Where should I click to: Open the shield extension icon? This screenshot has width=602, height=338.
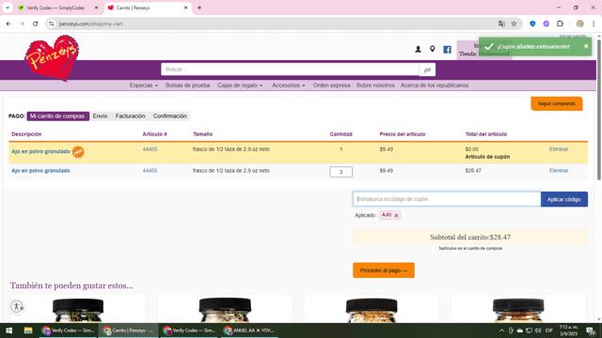(x=532, y=23)
